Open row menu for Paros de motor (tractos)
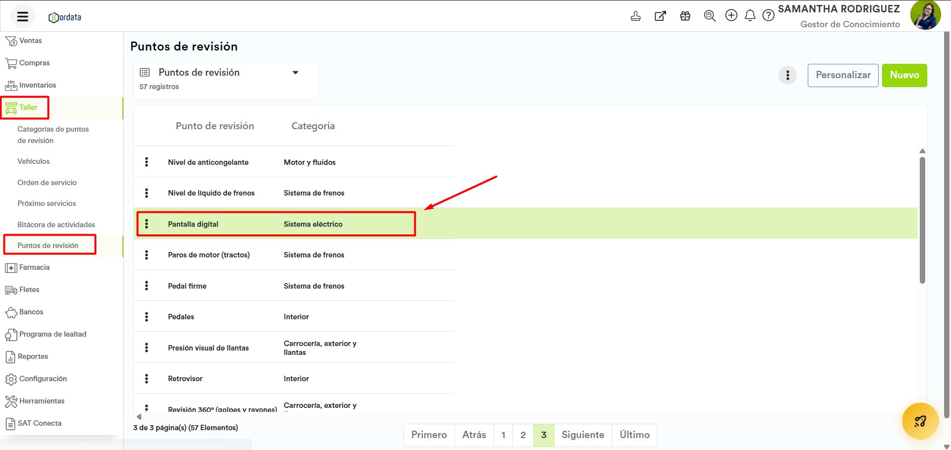Image resolution: width=951 pixels, height=450 pixels. (x=146, y=254)
